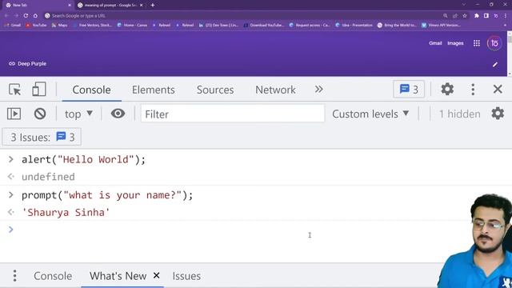Viewport: 512px width, 288px height.
Task: Switch to the Elements tab
Action: pyautogui.click(x=153, y=90)
